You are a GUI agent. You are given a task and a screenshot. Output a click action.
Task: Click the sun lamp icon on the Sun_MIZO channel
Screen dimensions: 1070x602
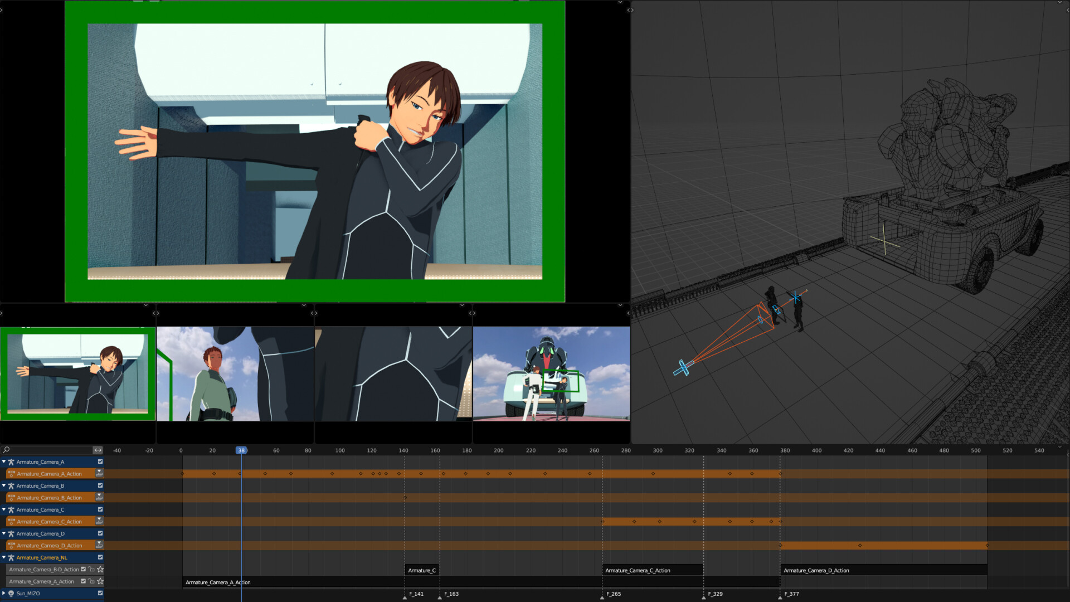click(x=11, y=594)
